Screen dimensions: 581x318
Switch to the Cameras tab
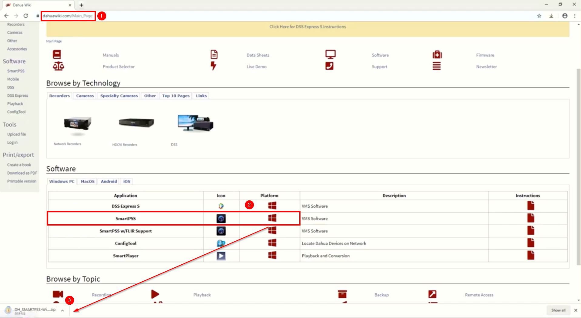click(x=85, y=96)
